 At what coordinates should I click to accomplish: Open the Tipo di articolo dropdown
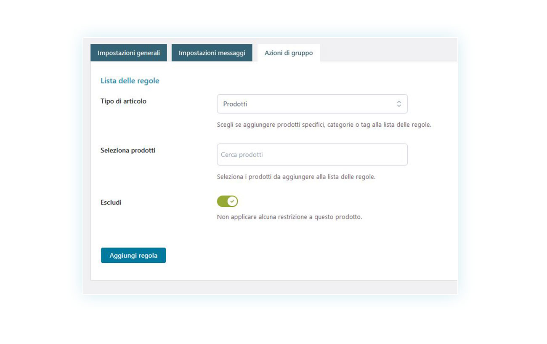point(312,104)
